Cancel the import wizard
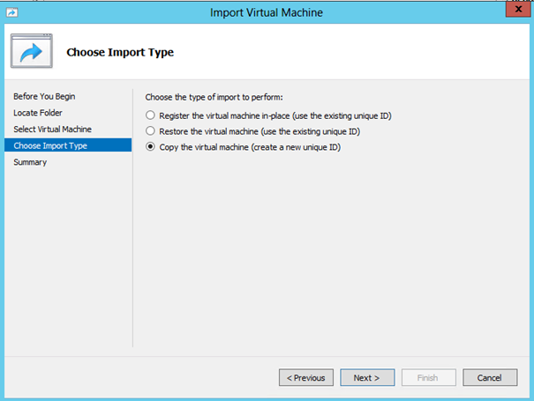The width and height of the screenshot is (534, 401). pos(490,377)
